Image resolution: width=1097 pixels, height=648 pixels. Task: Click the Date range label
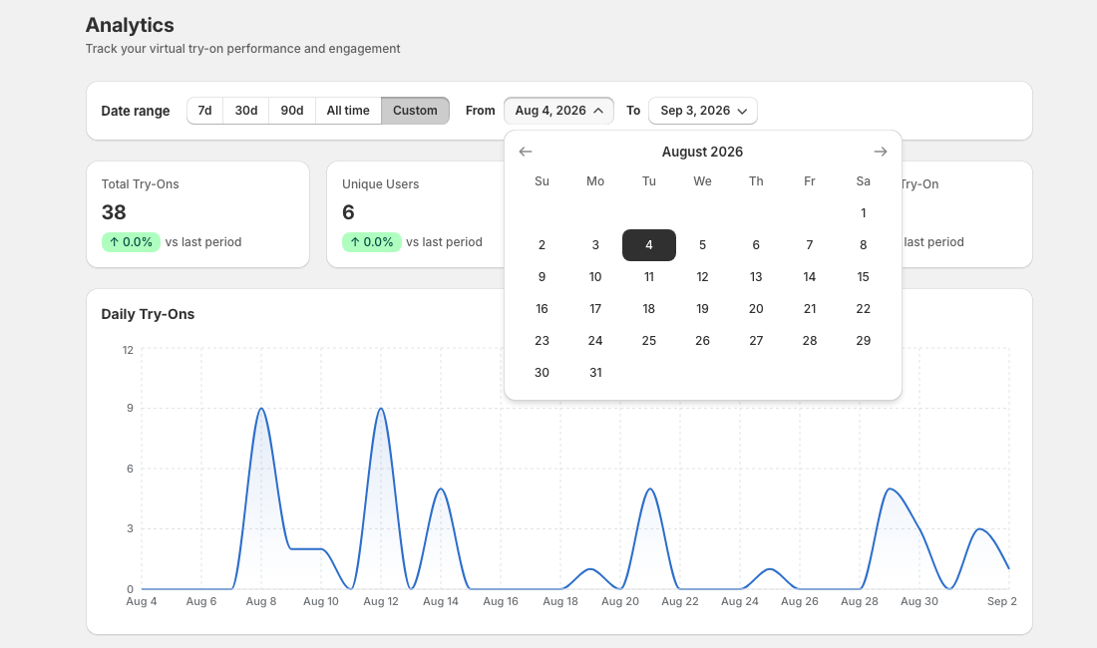[136, 111]
